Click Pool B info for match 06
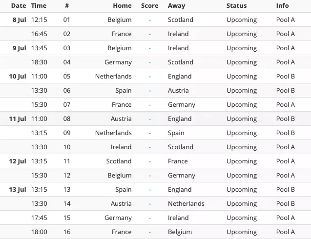 click(285, 91)
